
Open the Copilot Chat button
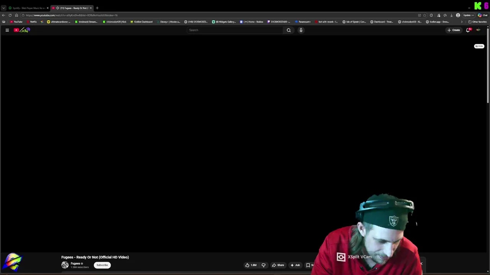[482, 15]
